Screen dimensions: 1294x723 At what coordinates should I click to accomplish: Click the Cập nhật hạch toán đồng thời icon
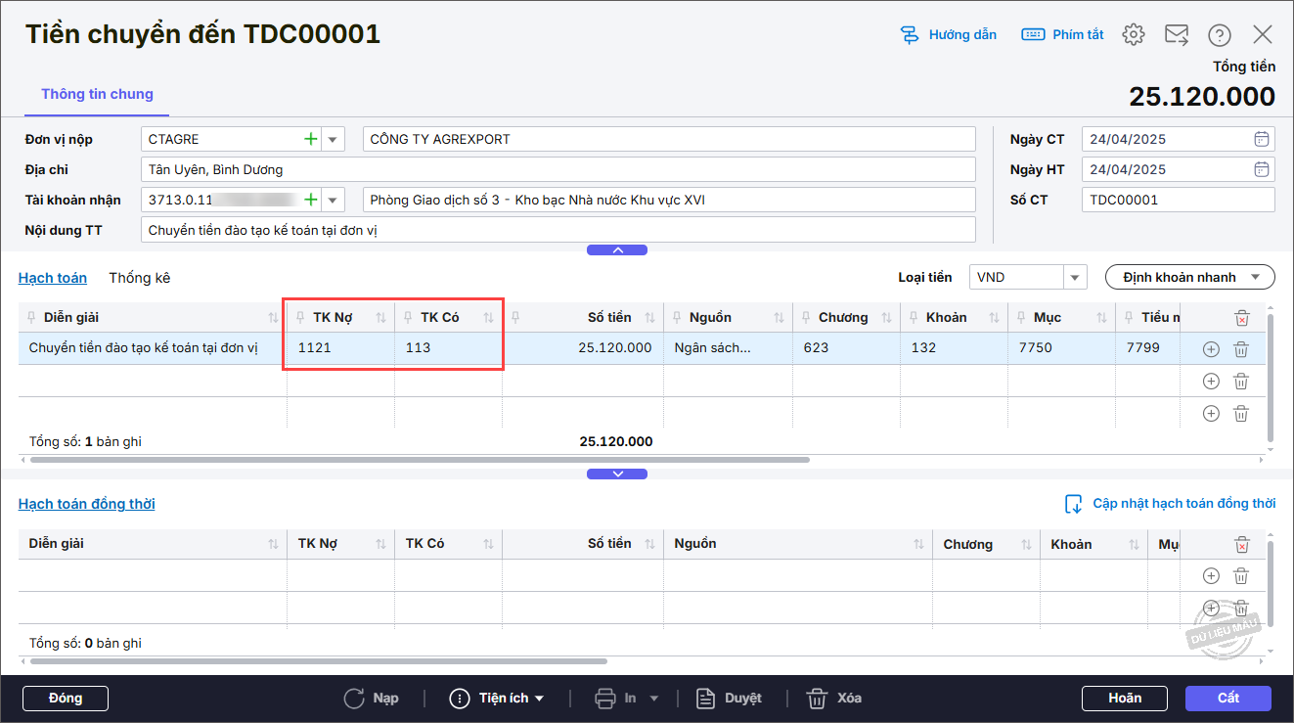[1073, 504]
